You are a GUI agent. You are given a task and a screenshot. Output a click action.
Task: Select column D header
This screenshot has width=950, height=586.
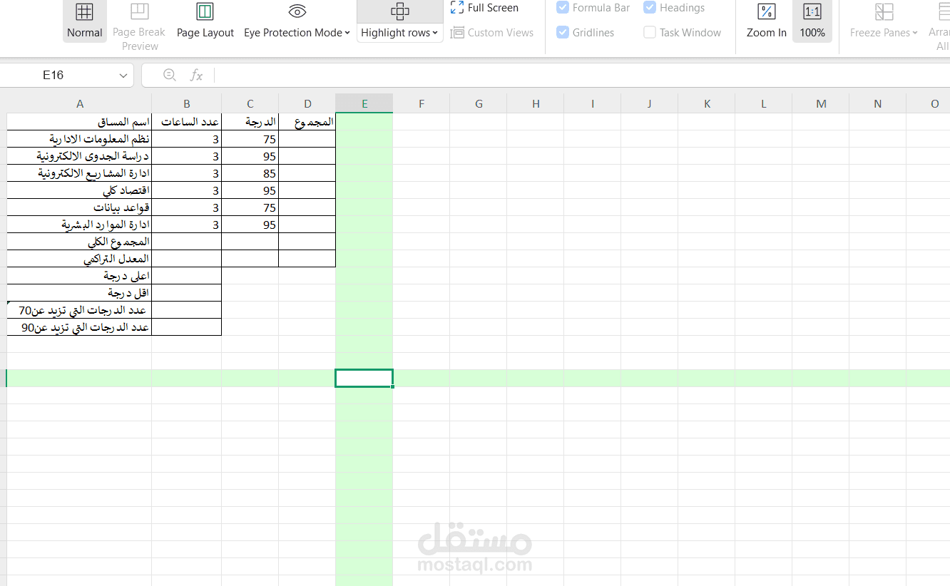[307, 103]
